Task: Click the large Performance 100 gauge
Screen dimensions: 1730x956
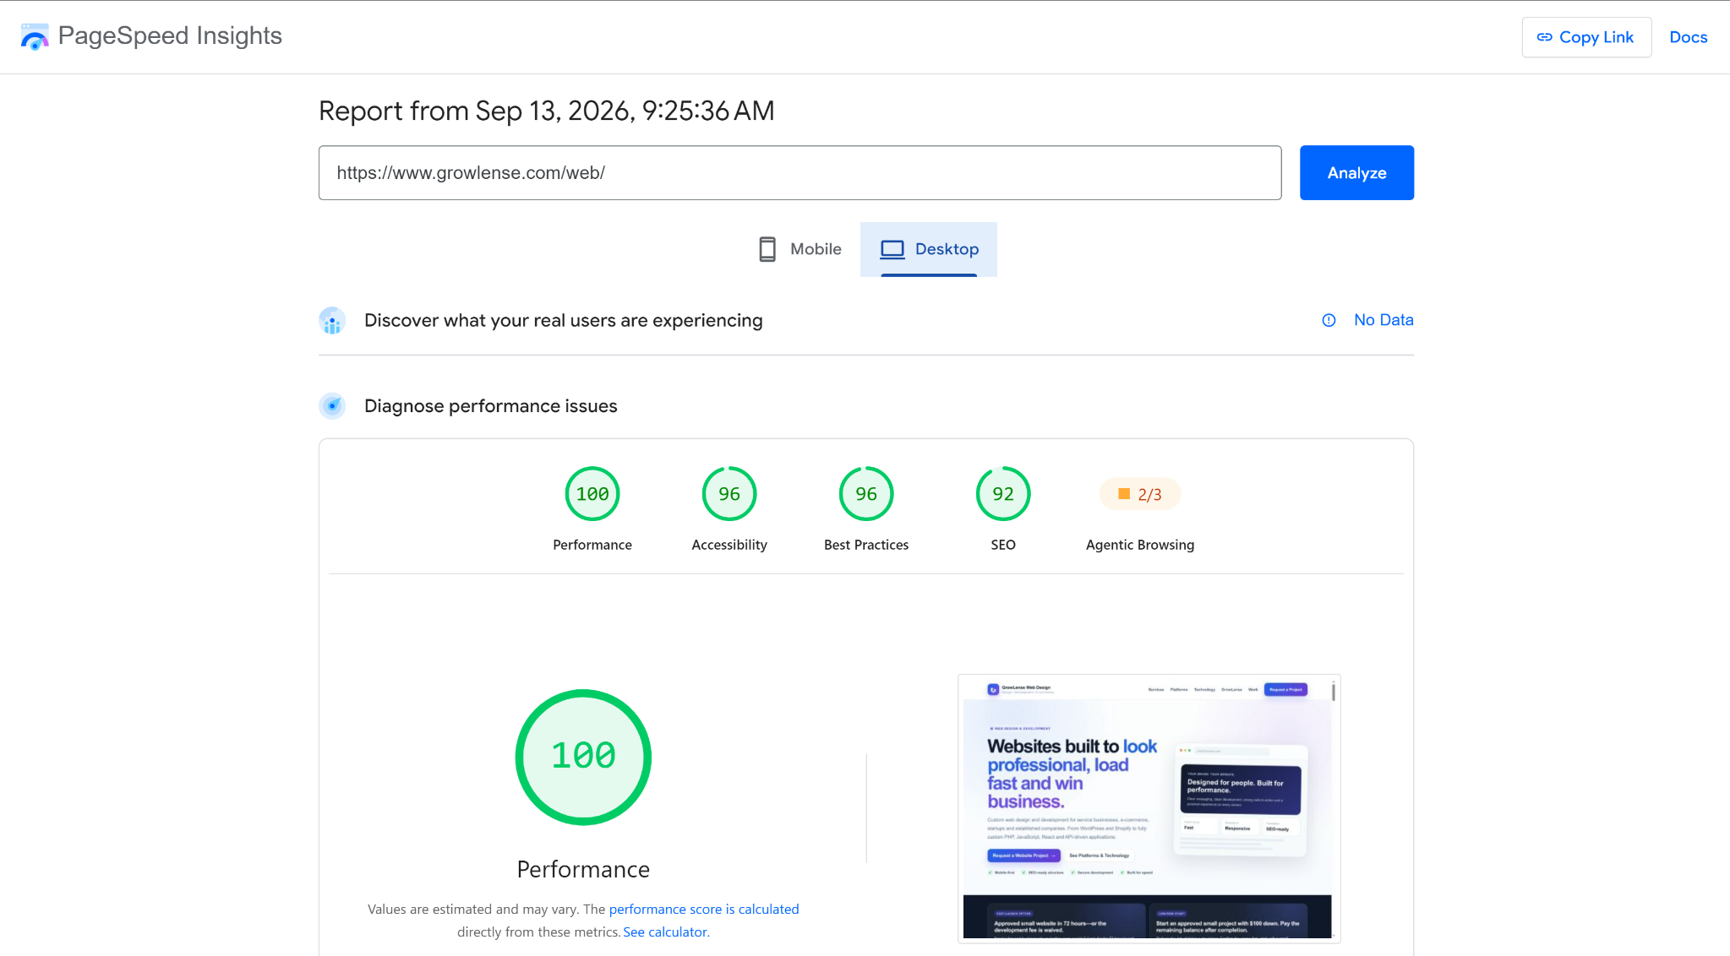Action: (x=583, y=758)
